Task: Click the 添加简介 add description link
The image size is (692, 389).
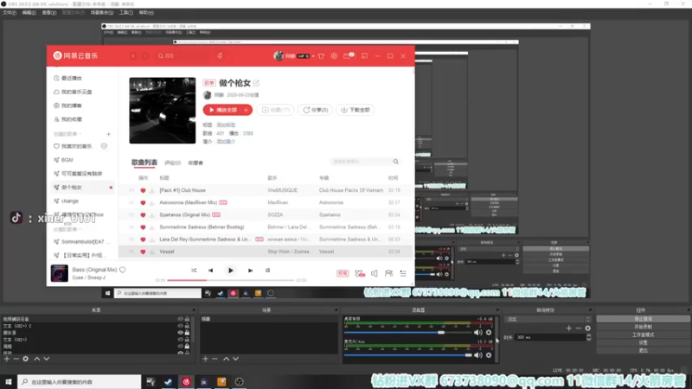Action: (x=226, y=142)
